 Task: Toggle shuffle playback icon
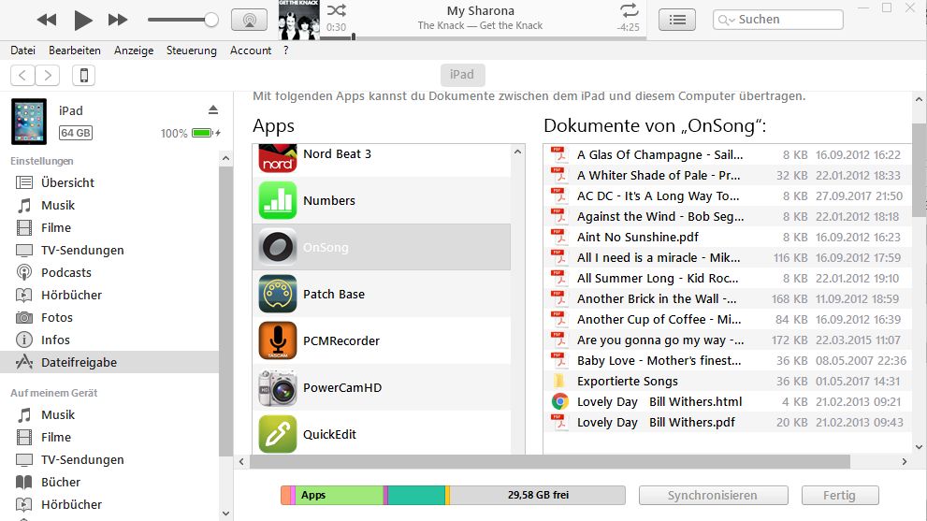pyautogui.click(x=337, y=10)
